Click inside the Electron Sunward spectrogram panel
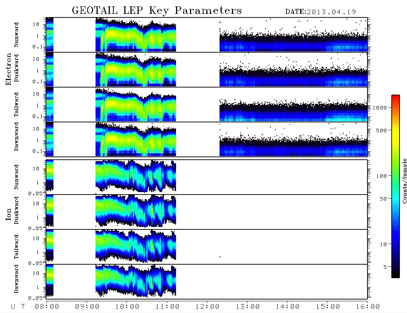 tap(207, 35)
